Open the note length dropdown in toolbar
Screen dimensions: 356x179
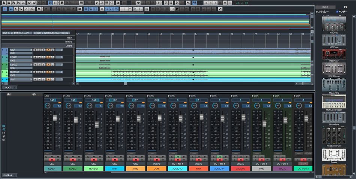(x=131, y=9)
